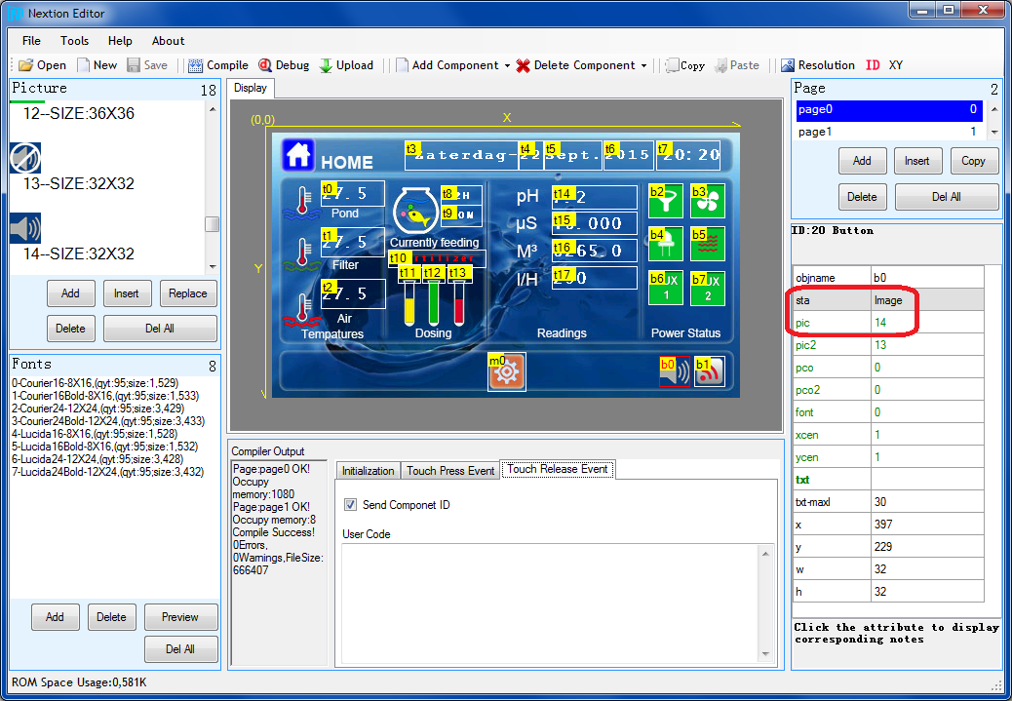Select the settings gear component m0
The width and height of the screenshot is (1012, 701).
pos(507,371)
